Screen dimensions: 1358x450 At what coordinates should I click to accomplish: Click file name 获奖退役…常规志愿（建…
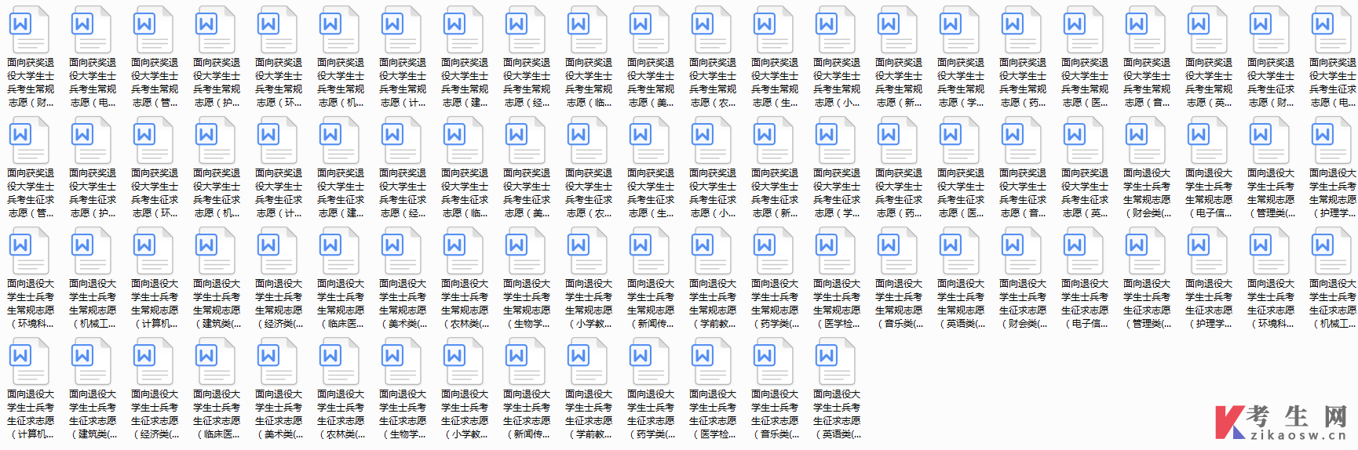coord(465,82)
